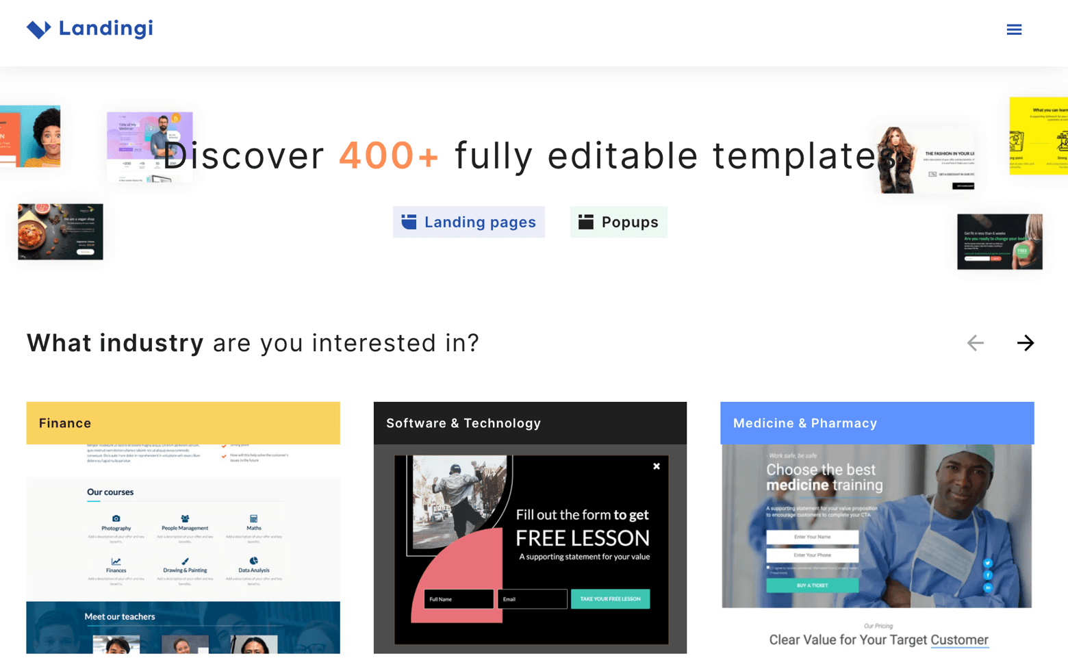
Task: Click the Landing pages tab icon
Action: [x=409, y=222]
